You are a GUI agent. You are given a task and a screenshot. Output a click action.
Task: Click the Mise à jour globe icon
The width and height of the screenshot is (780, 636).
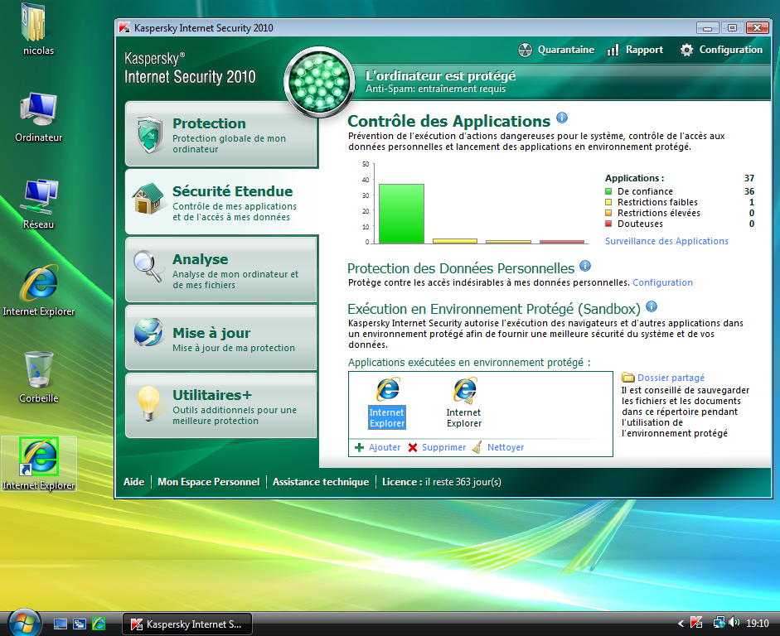(x=148, y=332)
